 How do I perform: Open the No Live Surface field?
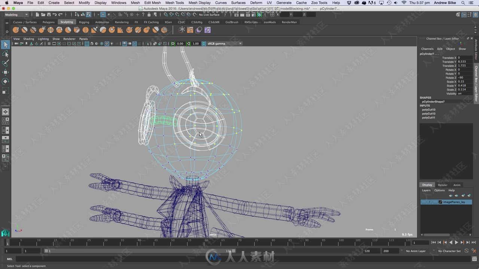(209, 15)
